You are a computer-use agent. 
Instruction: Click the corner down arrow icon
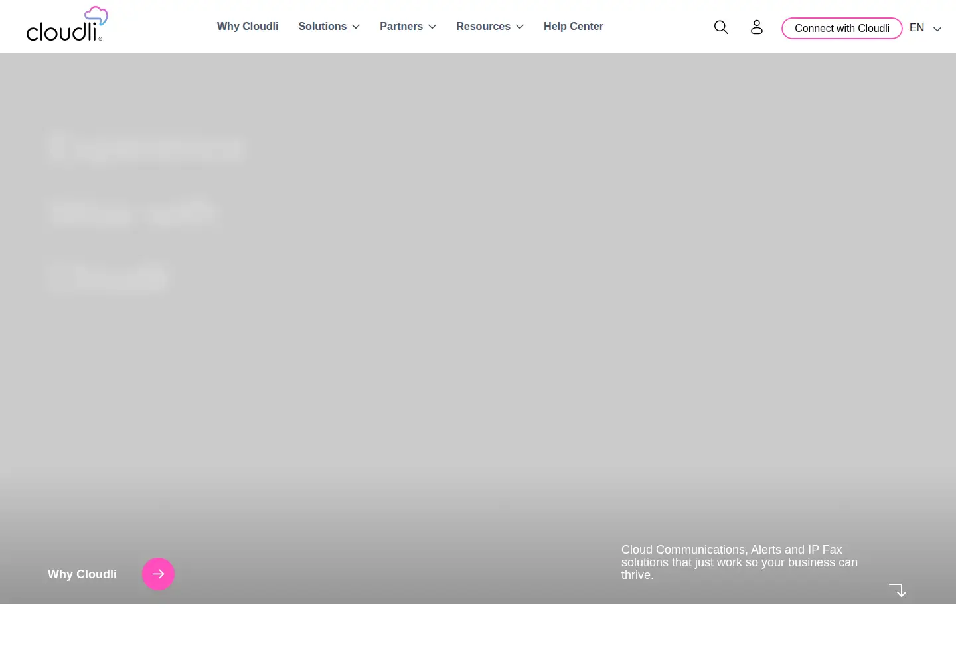tap(898, 590)
